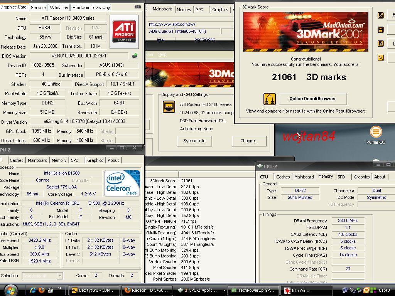The width and height of the screenshot is (395, 296).
Task: Expand the quick launch overflow chevron
Action: [60, 288]
